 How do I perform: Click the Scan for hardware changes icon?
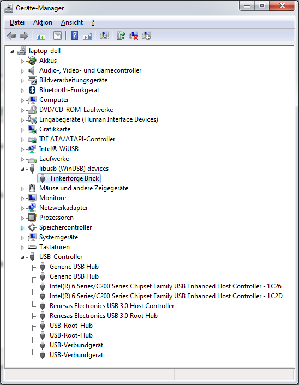(x=104, y=36)
